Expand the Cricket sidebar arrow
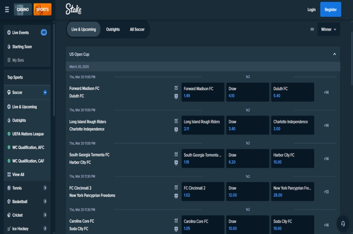Viewport: 353px width, 234px height. (x=45, y=215)
